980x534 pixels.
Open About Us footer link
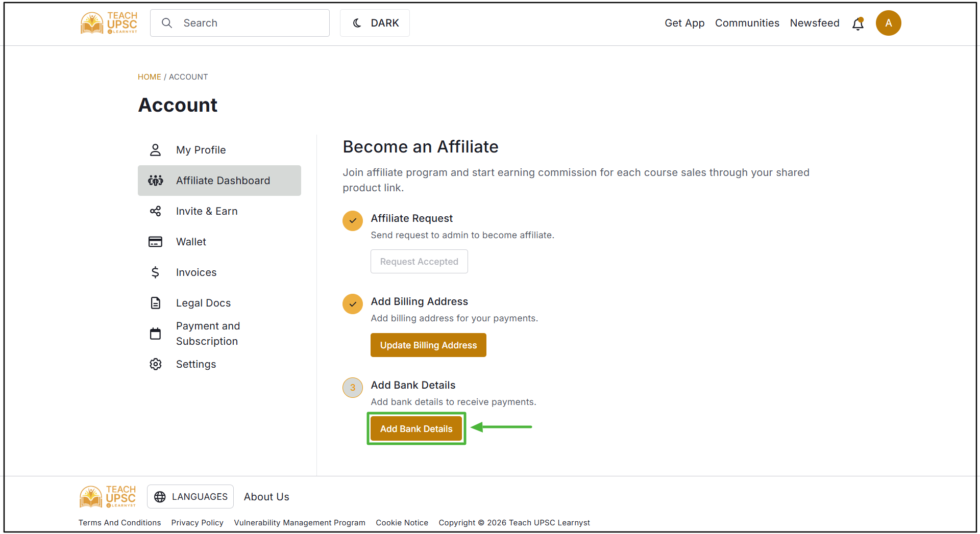(x=266, y=497)
